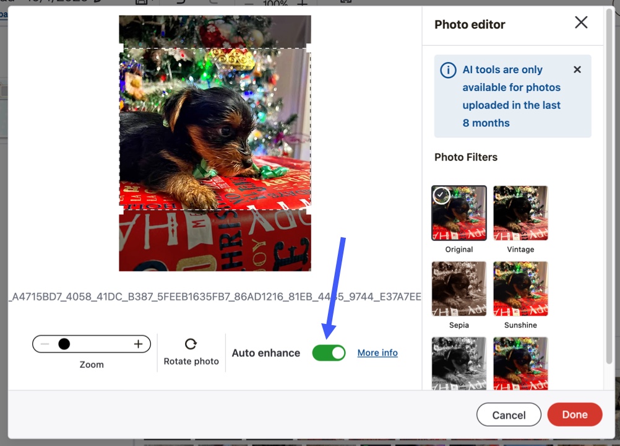Click the bottom-left crop handle
This screenshot has height=446, width=620.
click(x=121, y=210)
